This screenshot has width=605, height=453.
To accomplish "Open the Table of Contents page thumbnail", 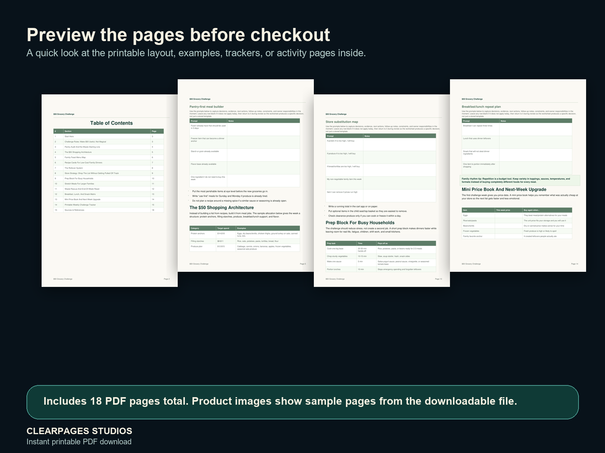I will pyautogui.click(x=110, y=191).
